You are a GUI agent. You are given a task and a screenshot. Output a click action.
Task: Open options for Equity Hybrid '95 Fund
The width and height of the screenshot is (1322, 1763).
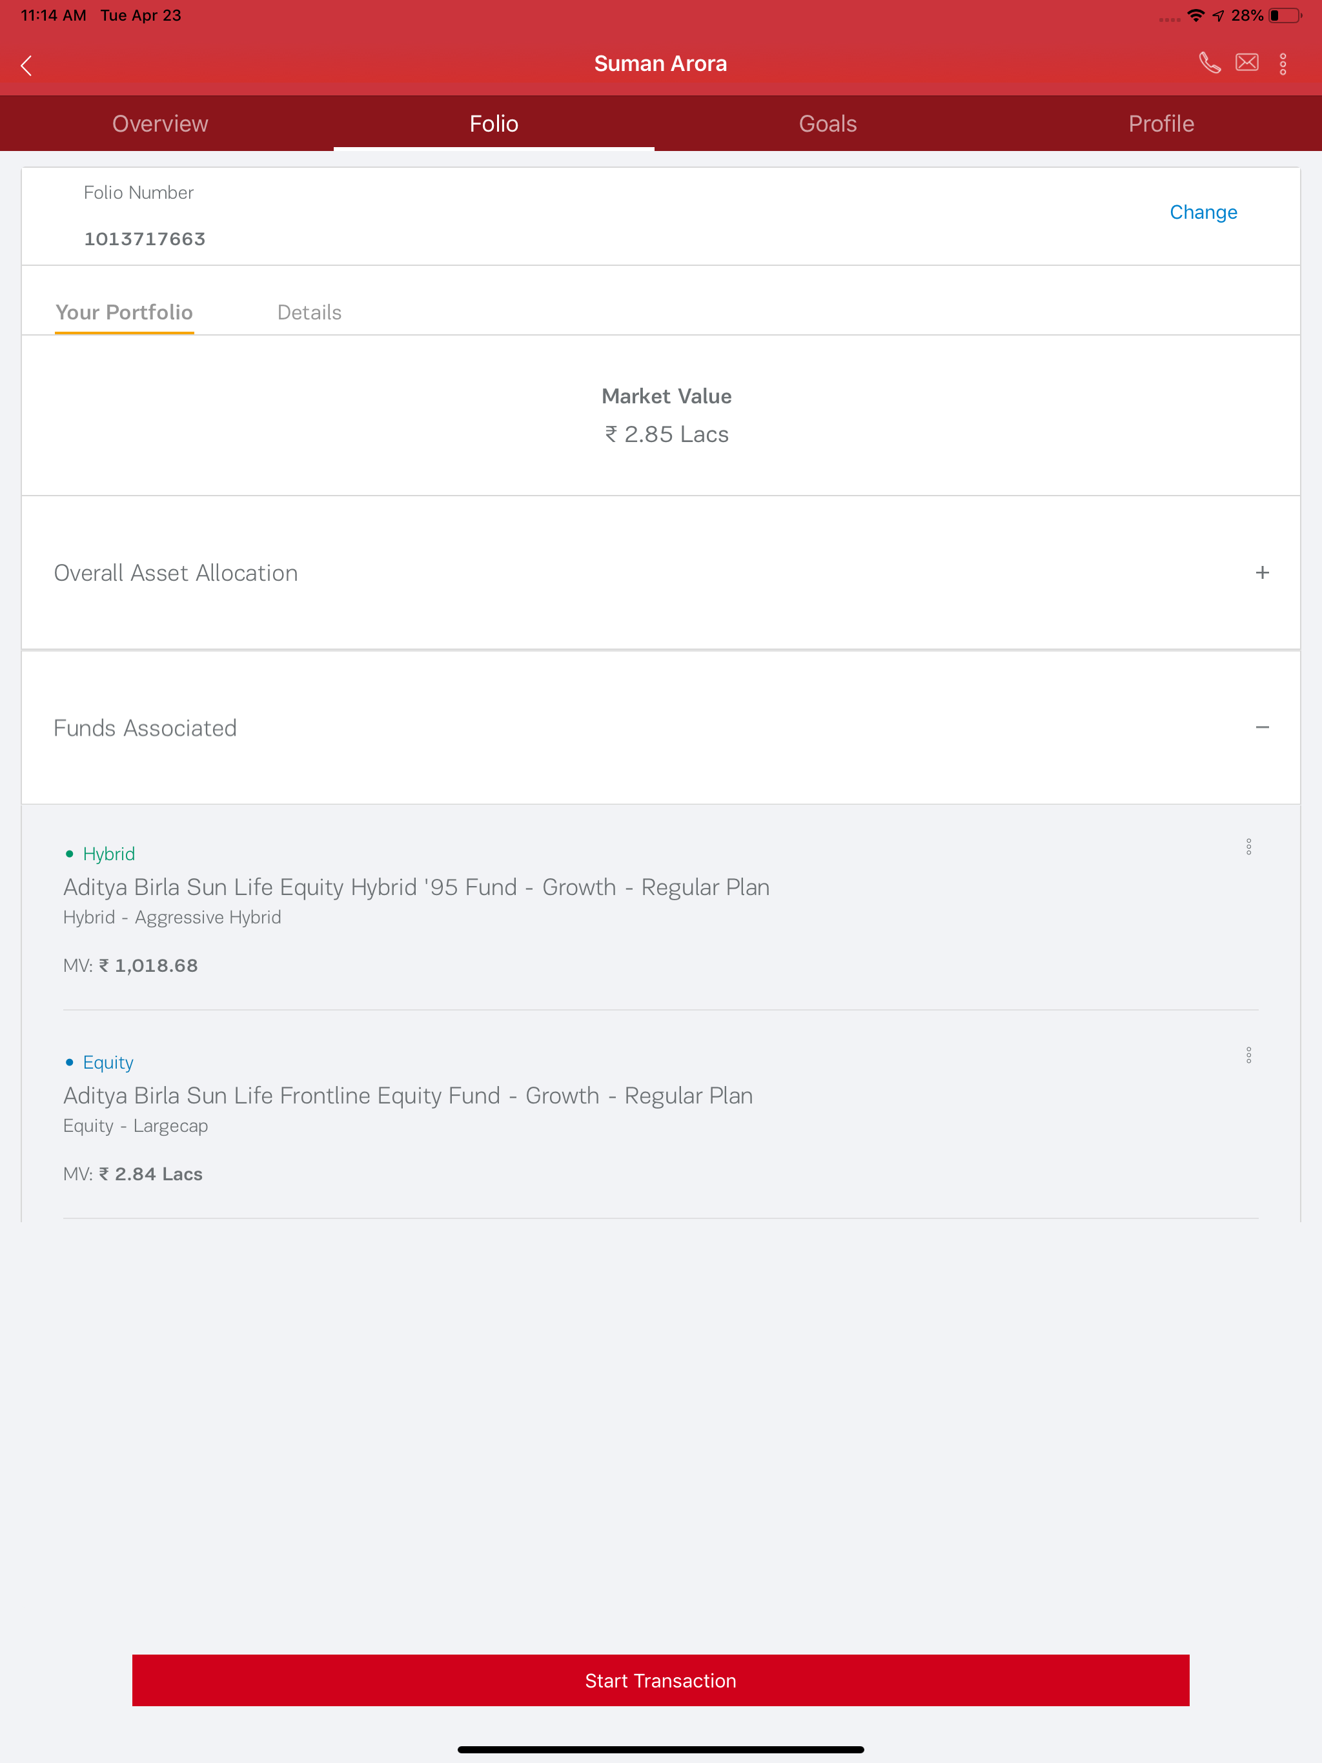(1248, 847)
